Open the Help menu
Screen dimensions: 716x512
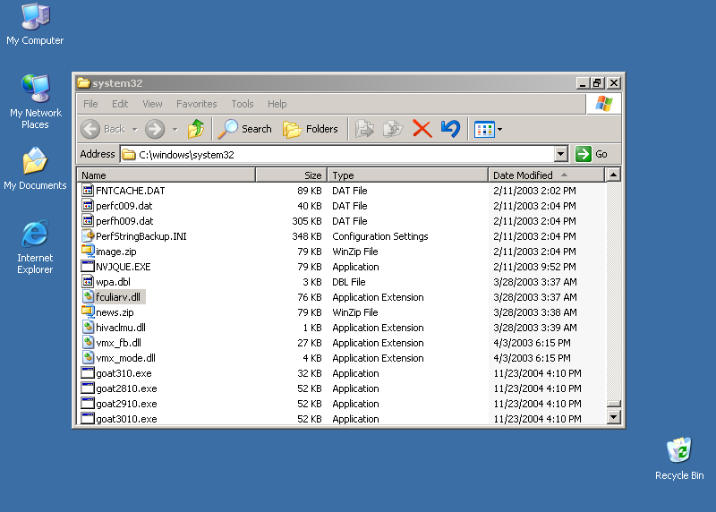(x=277, y=104)
